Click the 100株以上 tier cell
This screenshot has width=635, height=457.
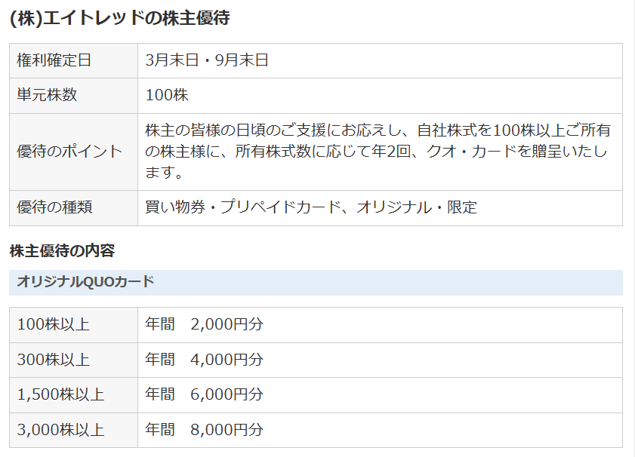pyautogui.click(x=53, y=325)
